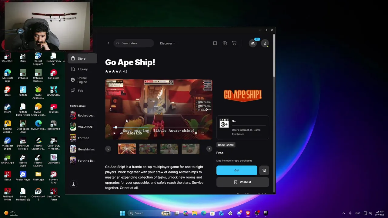Show hidden system tray icons
The width and height of the screenshot is (388, 218).
point(343,213)
